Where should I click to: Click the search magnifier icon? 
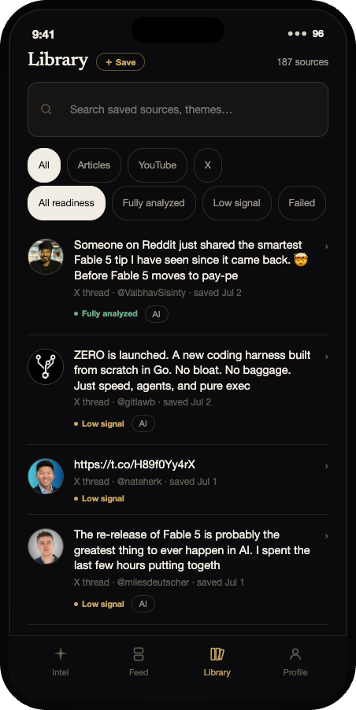[46, 109]
